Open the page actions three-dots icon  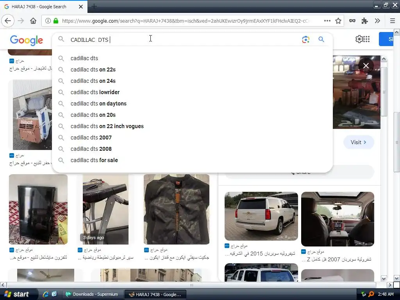[327, 21]
